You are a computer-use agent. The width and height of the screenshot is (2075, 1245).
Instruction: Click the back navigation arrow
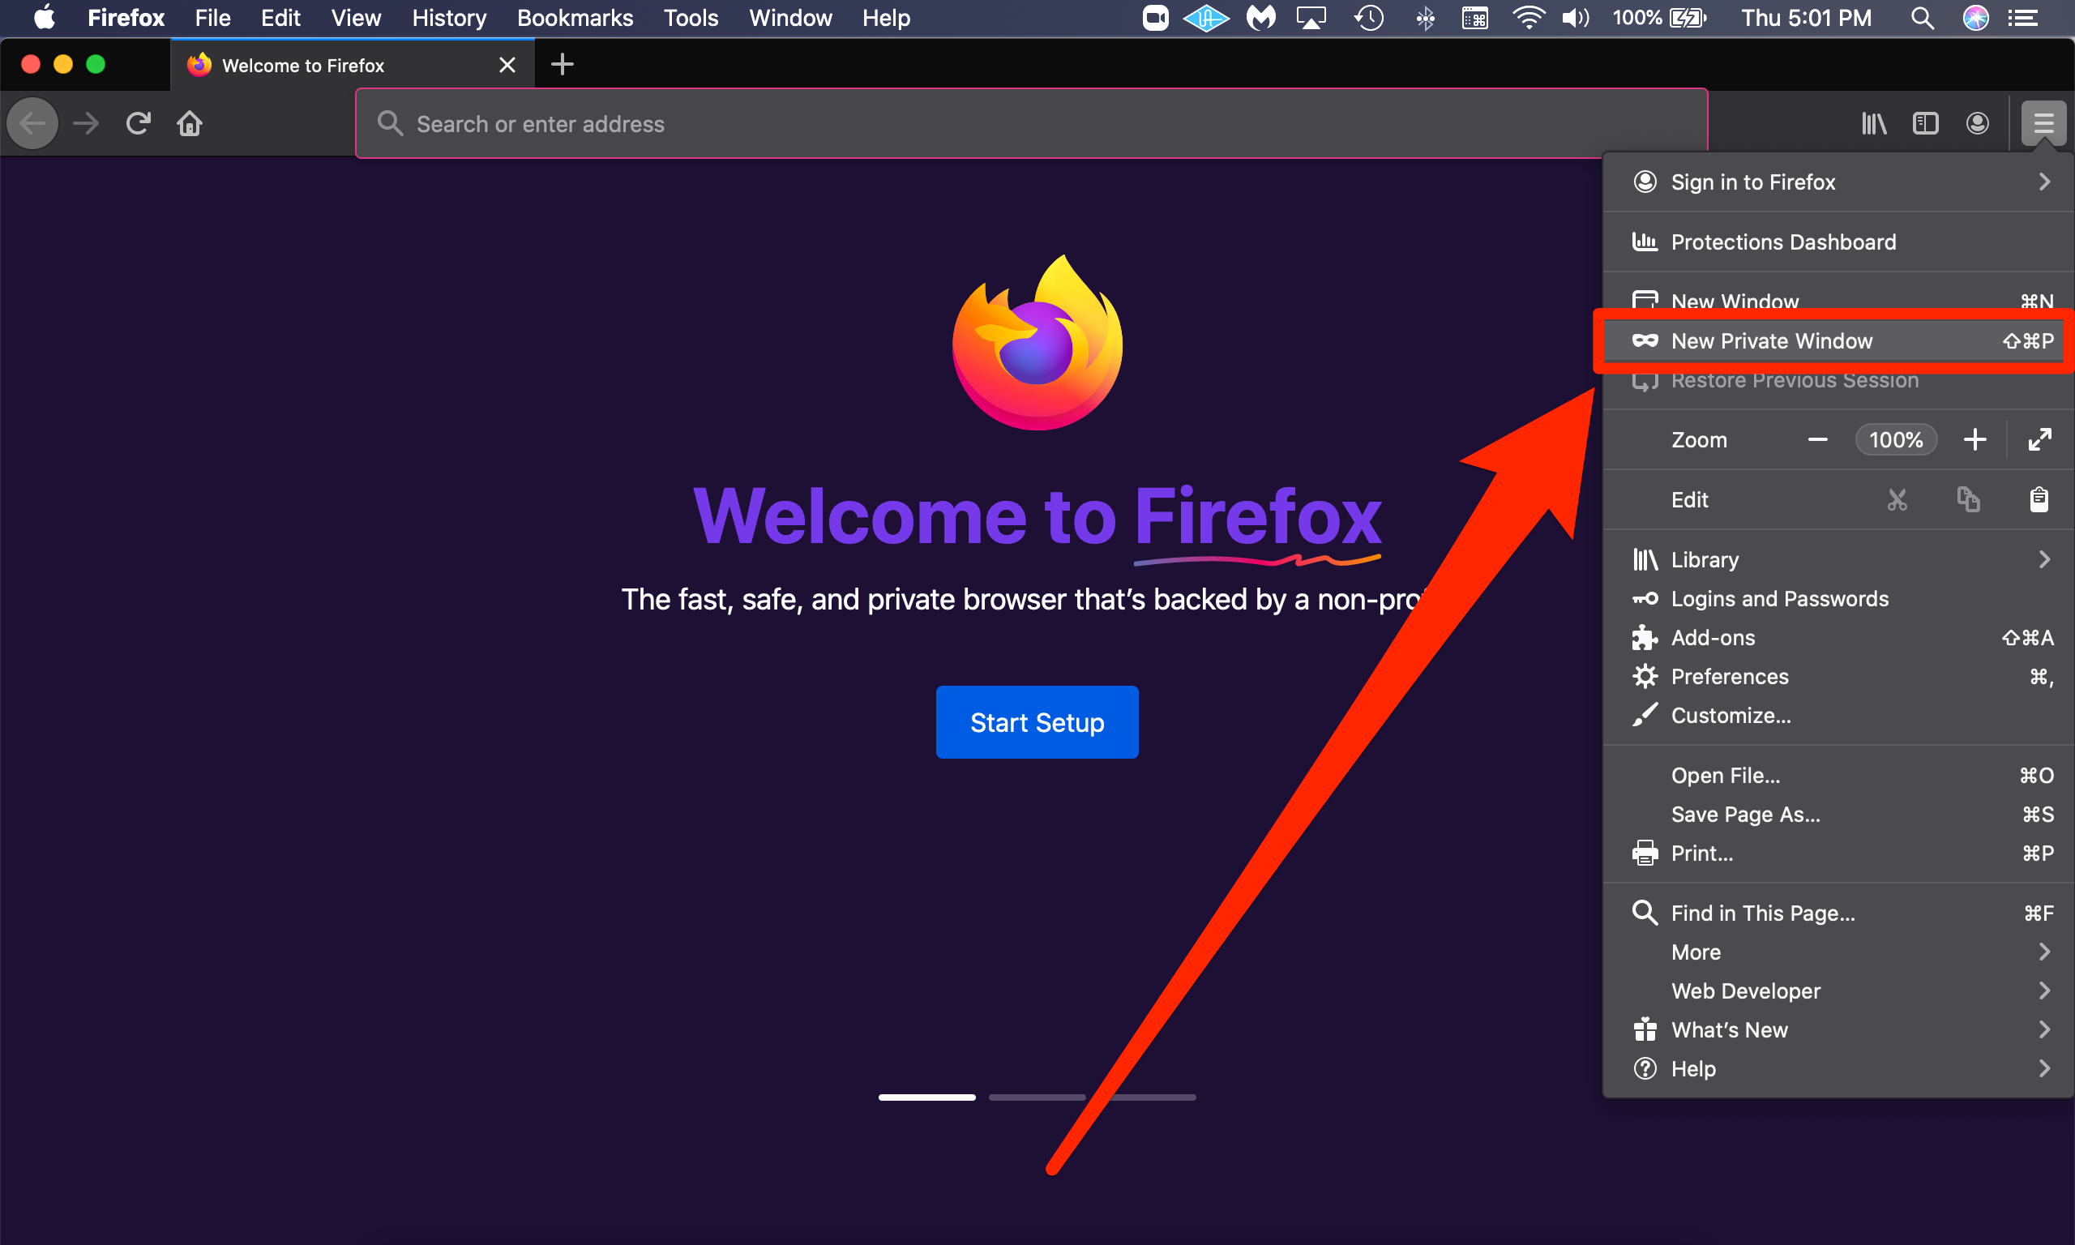pyautogui.click(x=32, y=123)
